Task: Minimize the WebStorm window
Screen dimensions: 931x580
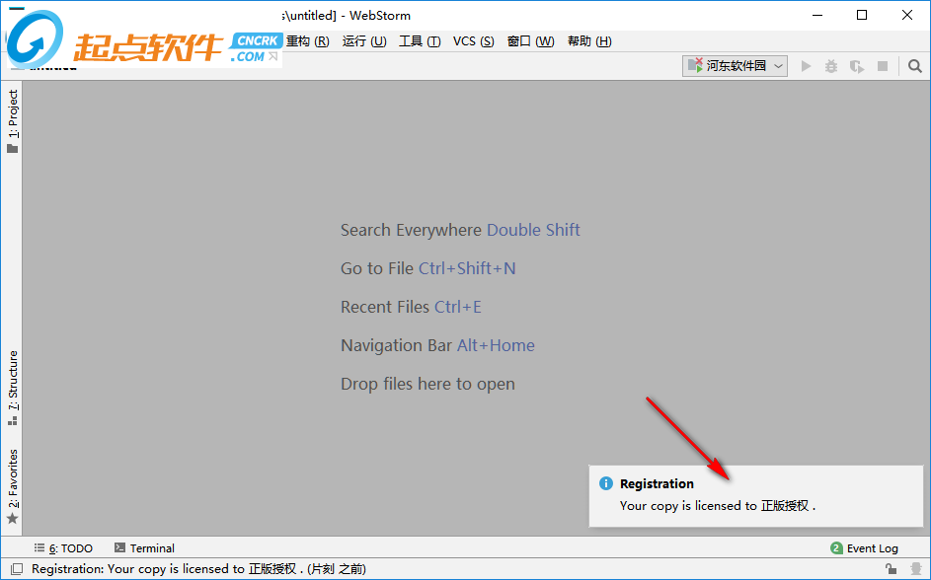Action: [817, 15]
